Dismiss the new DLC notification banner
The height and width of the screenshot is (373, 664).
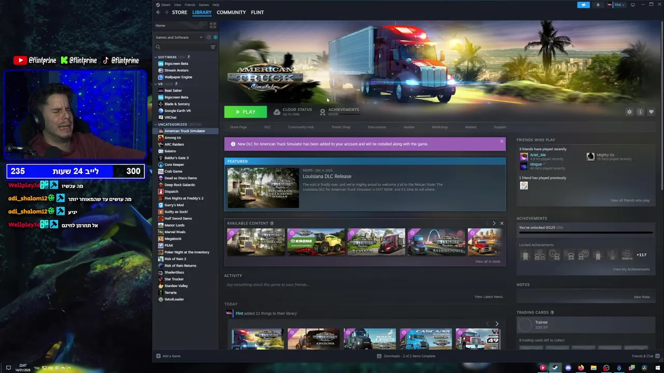pos(502,141)
